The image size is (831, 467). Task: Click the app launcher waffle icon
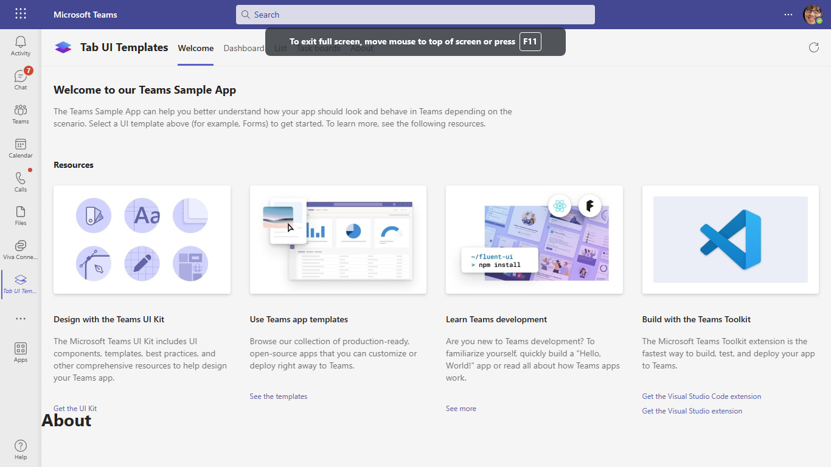[20, 13]
